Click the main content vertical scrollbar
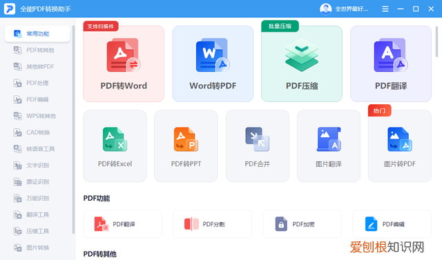This screenshot has height=260, width=442. click(436, 41)
